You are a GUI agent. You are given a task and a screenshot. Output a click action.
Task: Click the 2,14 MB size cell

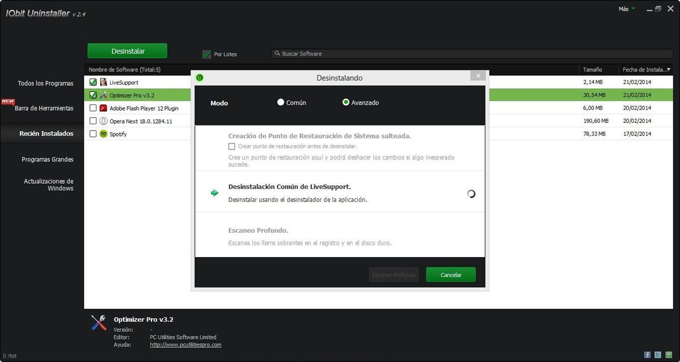(x=593, y=82)
